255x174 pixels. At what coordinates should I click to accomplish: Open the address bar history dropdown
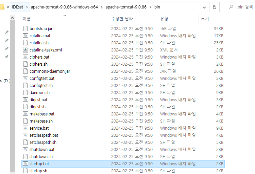coord(204,7)
